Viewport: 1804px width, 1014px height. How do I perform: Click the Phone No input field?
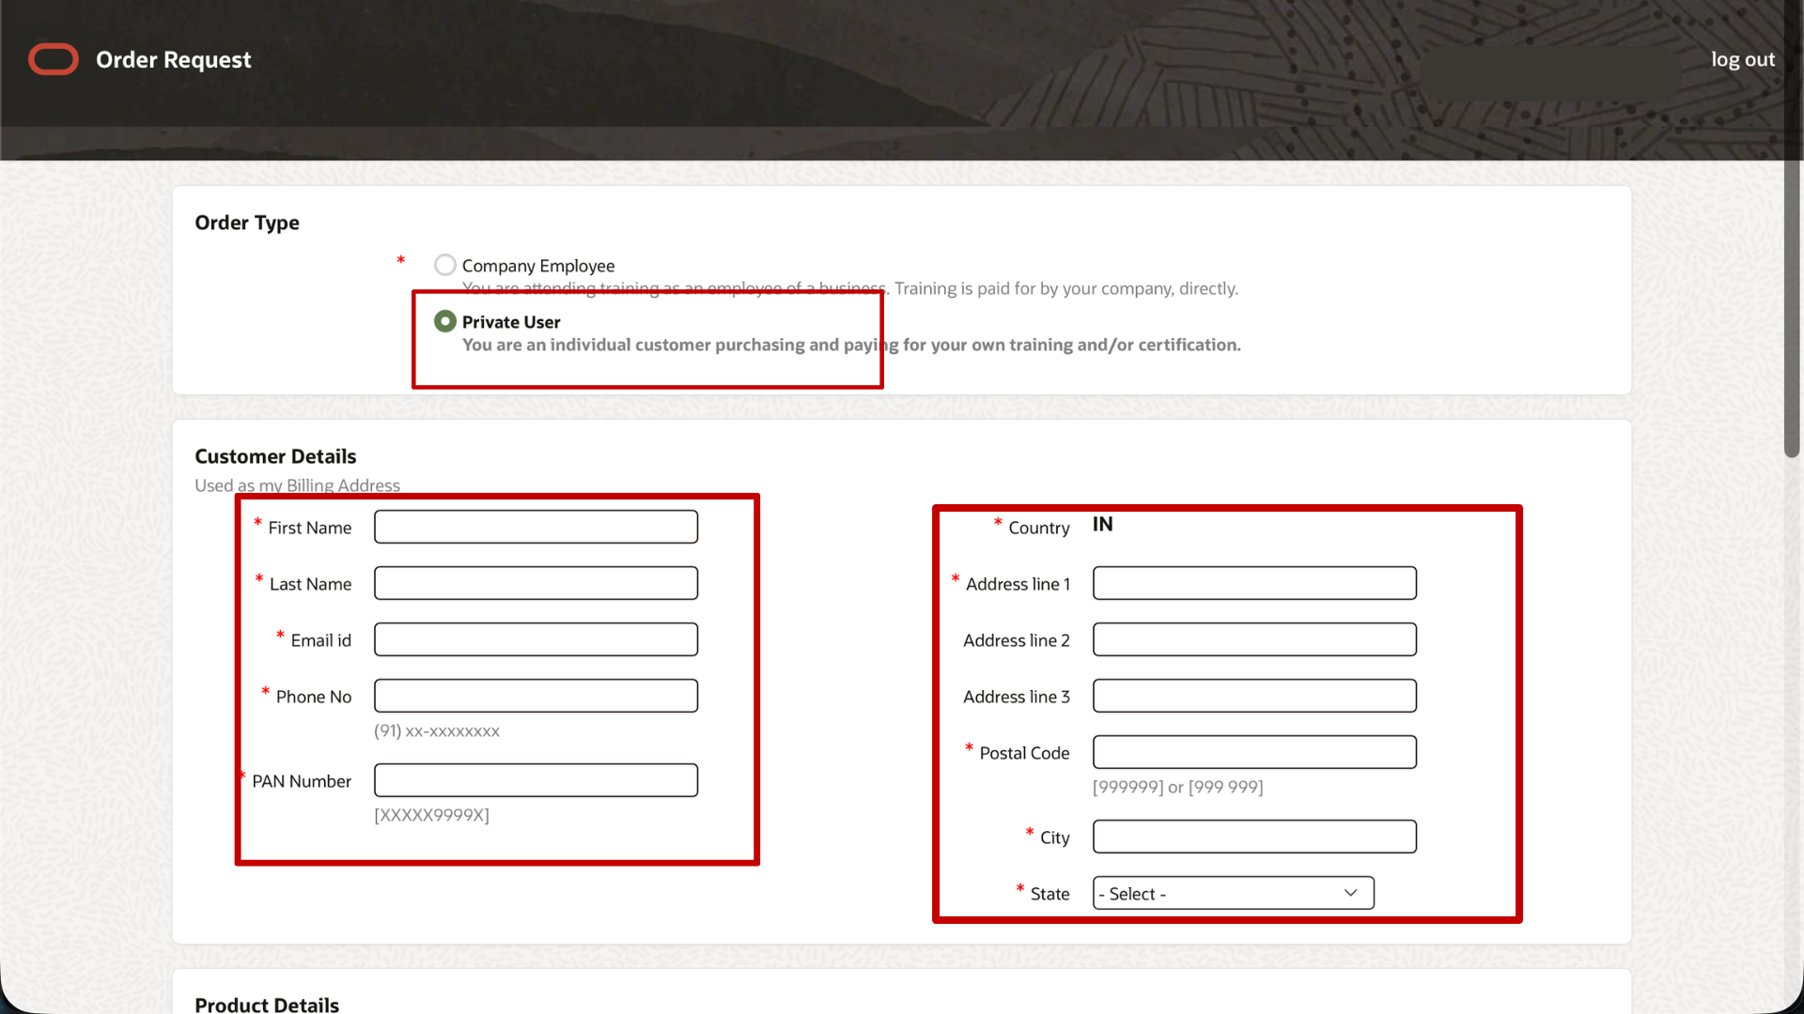[x=535, y=696]
